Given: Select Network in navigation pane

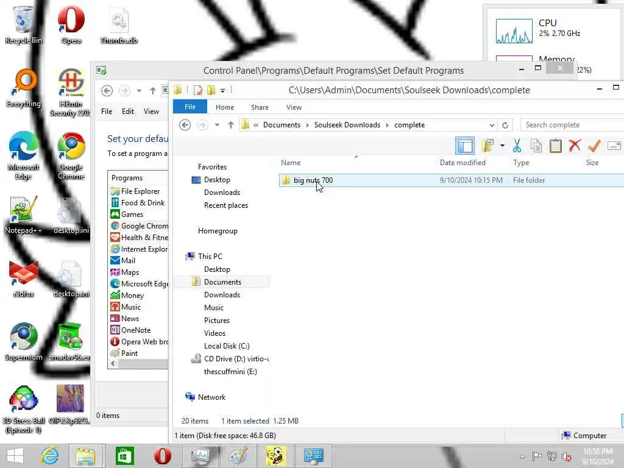Looking at the screenshot, I should (x=211, y=397).
